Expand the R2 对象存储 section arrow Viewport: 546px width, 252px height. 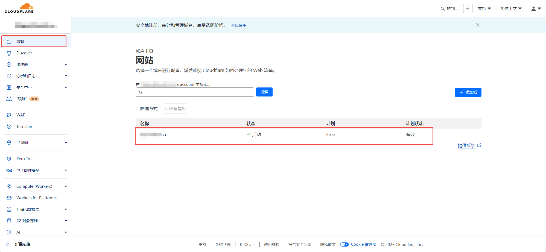tap(66, 221)
